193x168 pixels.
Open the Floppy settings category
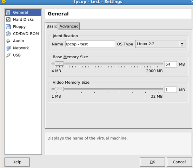pyautogui.click(x=23, y=27)
